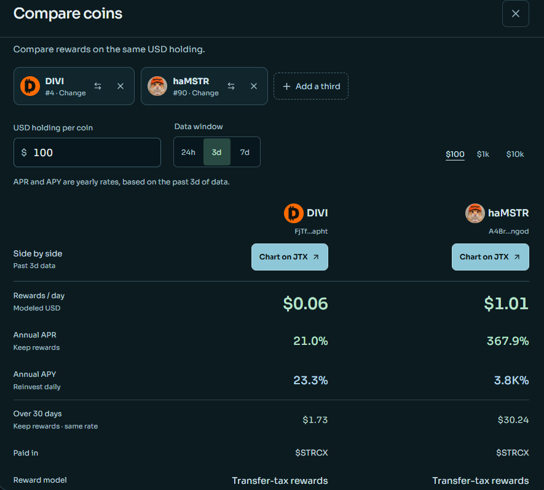
Task: Swap haMSTR coin using swap arrows icon
Action: pos(231,86)
